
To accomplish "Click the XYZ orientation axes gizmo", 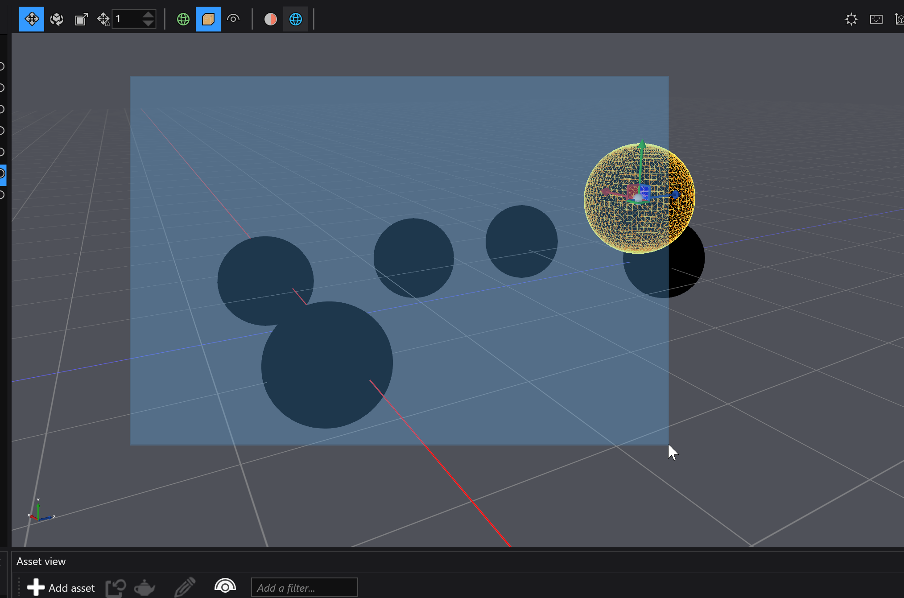I will coord(41,511).
